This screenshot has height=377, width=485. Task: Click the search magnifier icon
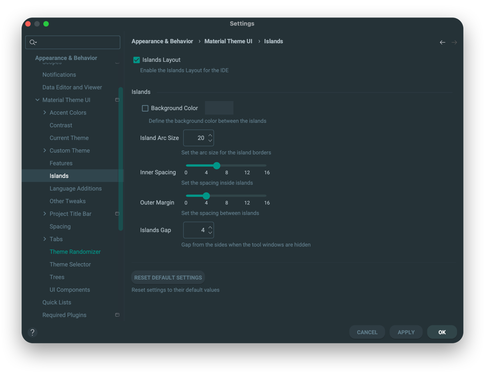[32, 42]
